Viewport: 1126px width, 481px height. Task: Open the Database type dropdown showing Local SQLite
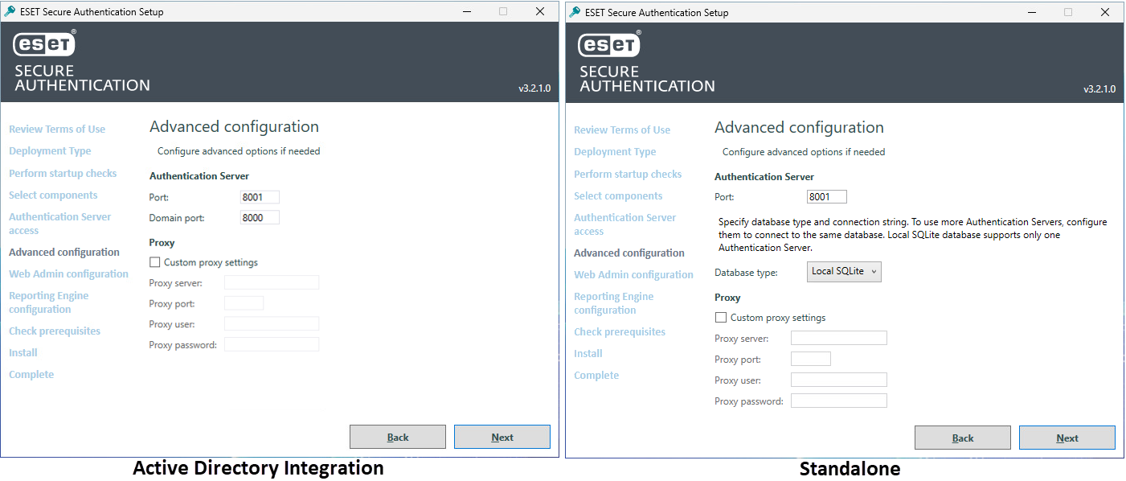point(844,272)
